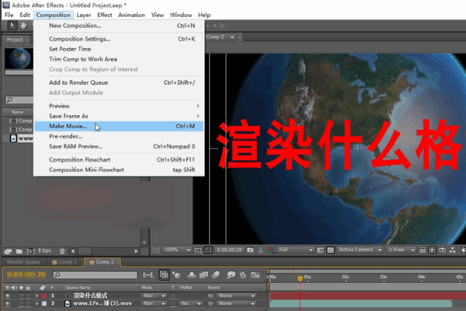This screenshot has width=466, height=311.
Task: Open the 100% magnification dropdown
Action: pos(176,250)
